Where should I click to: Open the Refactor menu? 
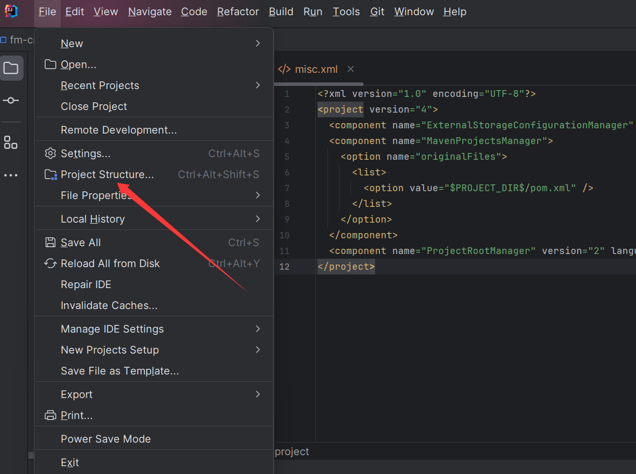coord(238,12)
